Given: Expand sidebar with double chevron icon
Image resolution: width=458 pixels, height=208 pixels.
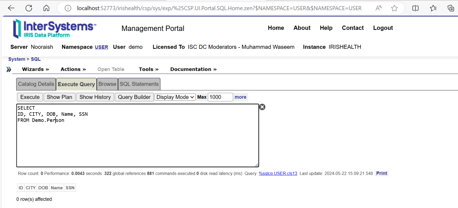Looking at the screenshot, I should click(9, 69).
